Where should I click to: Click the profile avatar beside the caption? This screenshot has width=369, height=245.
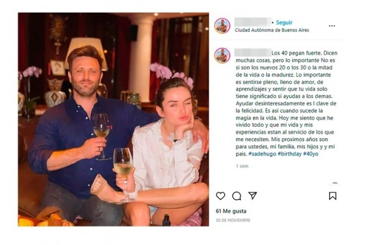tap(222, 55)
